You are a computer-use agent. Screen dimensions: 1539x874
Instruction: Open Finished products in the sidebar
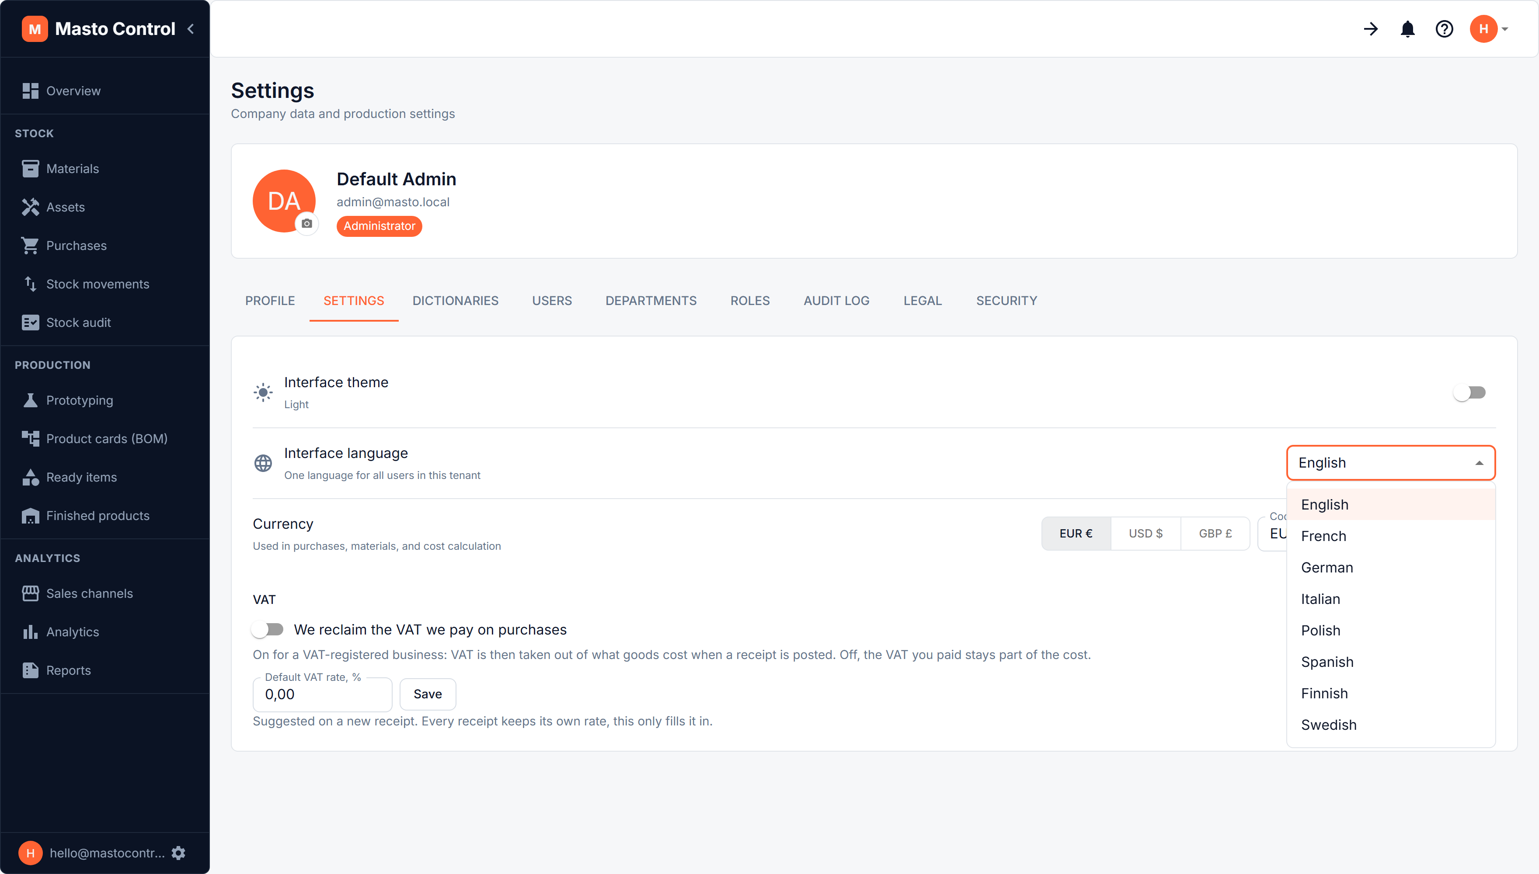(105, 516)
